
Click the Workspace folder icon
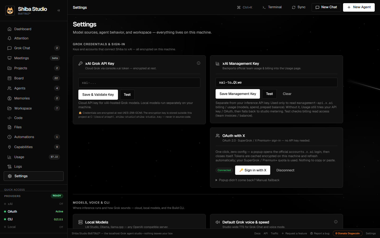coord(9,108)
